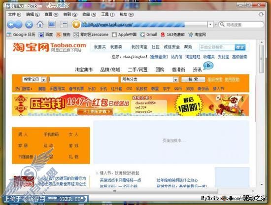271x205 pixels.
Task: Open the 二手/闲置 tab
Action: (137, 69)
